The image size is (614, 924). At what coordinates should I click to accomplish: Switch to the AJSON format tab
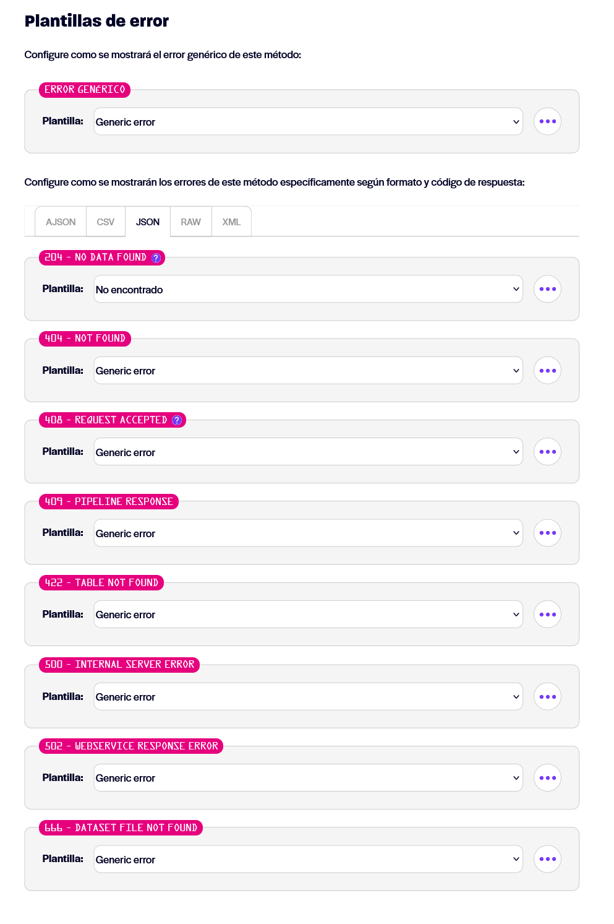[x=61, y=222]
